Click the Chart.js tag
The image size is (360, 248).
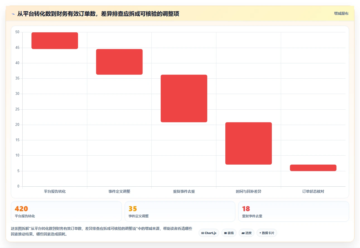pos(209,233)
